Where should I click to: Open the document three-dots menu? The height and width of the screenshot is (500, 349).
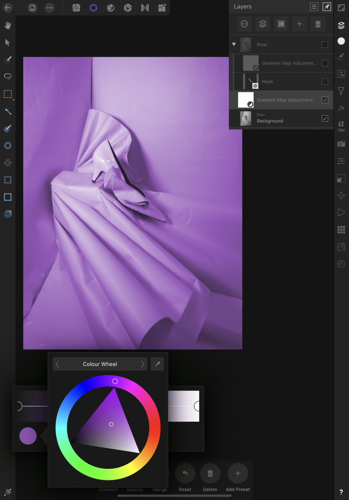(x=50, y=8)
